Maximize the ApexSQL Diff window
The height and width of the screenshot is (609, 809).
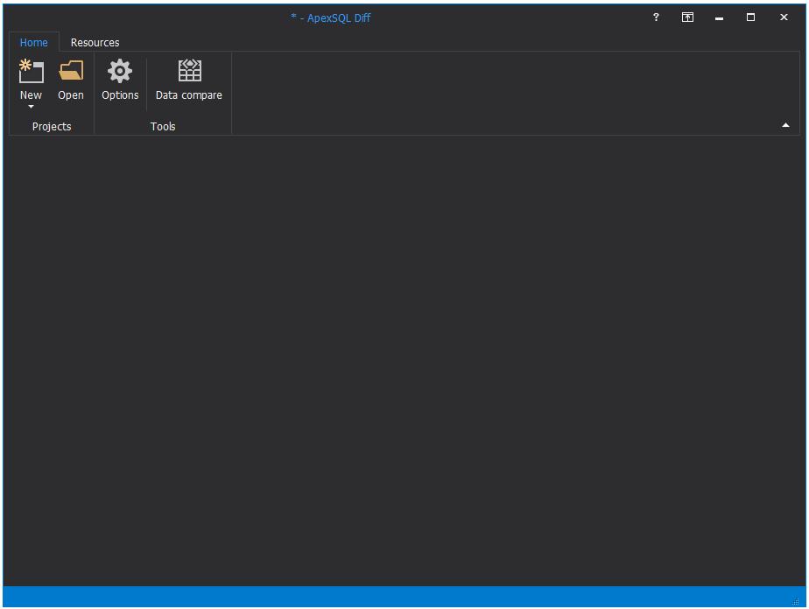750,17
